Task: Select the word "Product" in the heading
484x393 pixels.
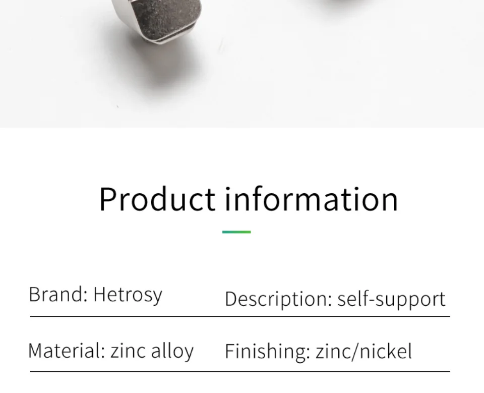Action: coord(157,199)
